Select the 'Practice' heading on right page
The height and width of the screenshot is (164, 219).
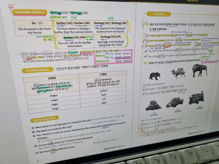click(x=159, y=14)
